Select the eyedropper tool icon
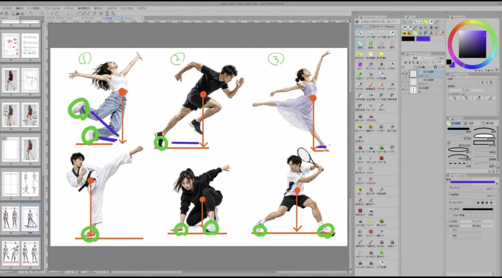Viewport: 502px width, 278px height. click(437, 22)
